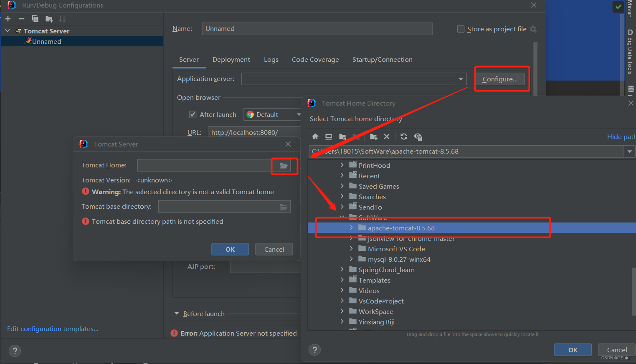
Task: Expand mysql-8.0.27-winx64 folder chevron
Action: (x=351, y=259)
